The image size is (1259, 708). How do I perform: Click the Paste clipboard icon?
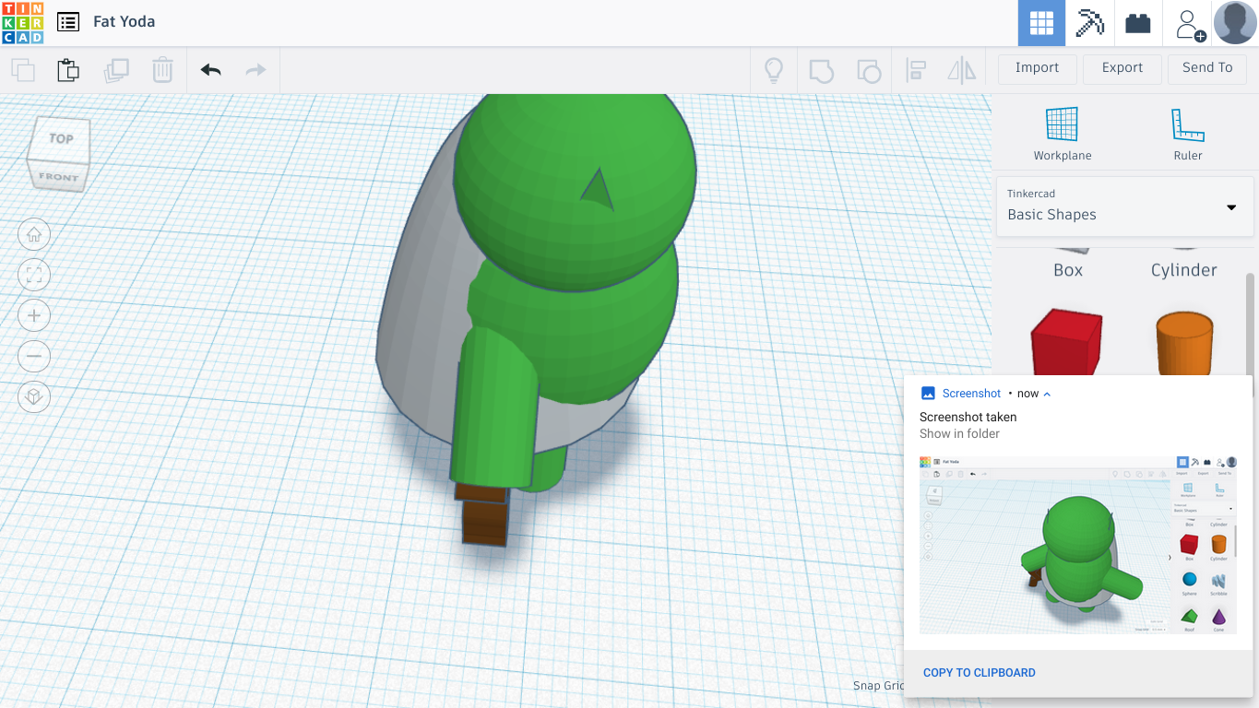tap(68, 70)
